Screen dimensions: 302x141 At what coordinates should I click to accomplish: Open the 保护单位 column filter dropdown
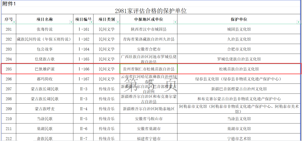[298, 22]
